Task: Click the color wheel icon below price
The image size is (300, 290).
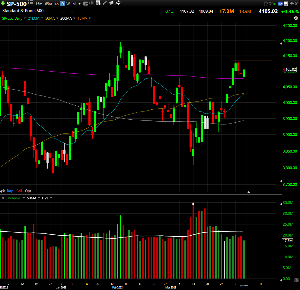Action: tap(296, 18)
